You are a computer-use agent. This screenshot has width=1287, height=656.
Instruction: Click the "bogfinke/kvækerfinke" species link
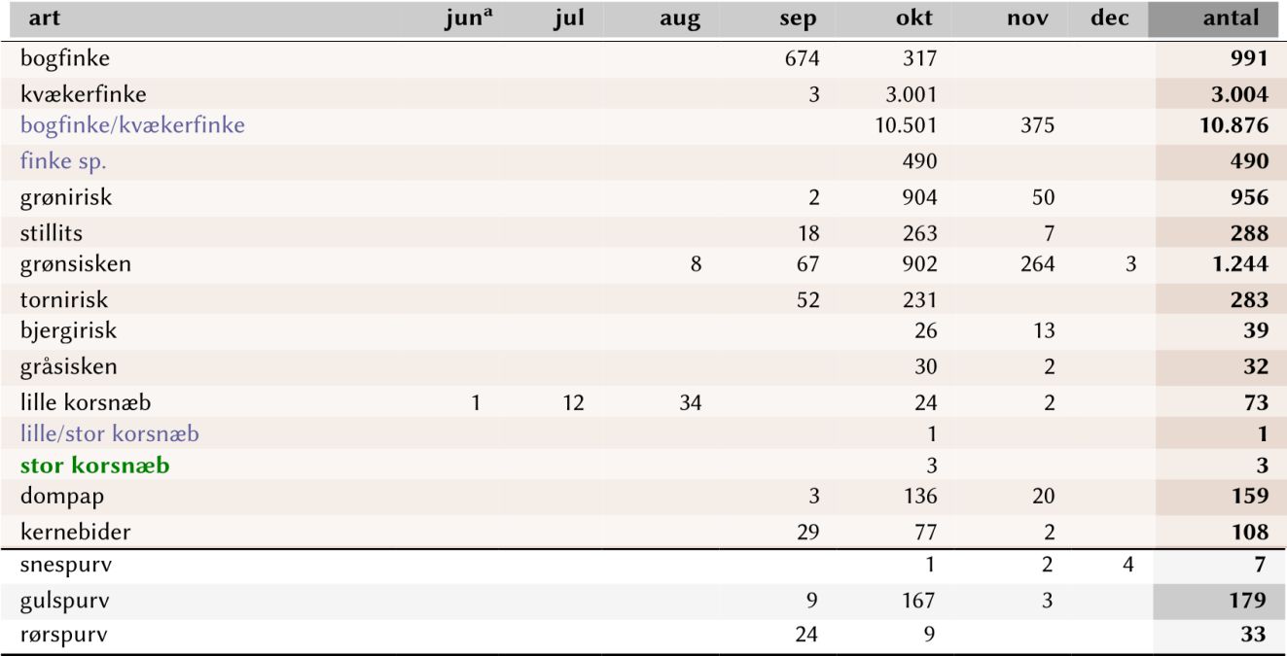click(x=132, y=125)
